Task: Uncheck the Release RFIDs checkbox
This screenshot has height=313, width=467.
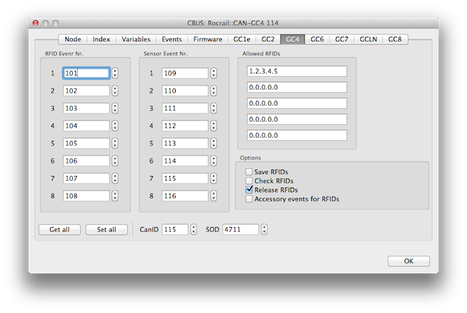Action: coord(249,190)
